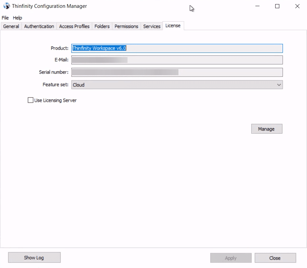The width and height of the screenshot is (307, 268).
Task: Switch to the Permissions tab
Action: 126,26
